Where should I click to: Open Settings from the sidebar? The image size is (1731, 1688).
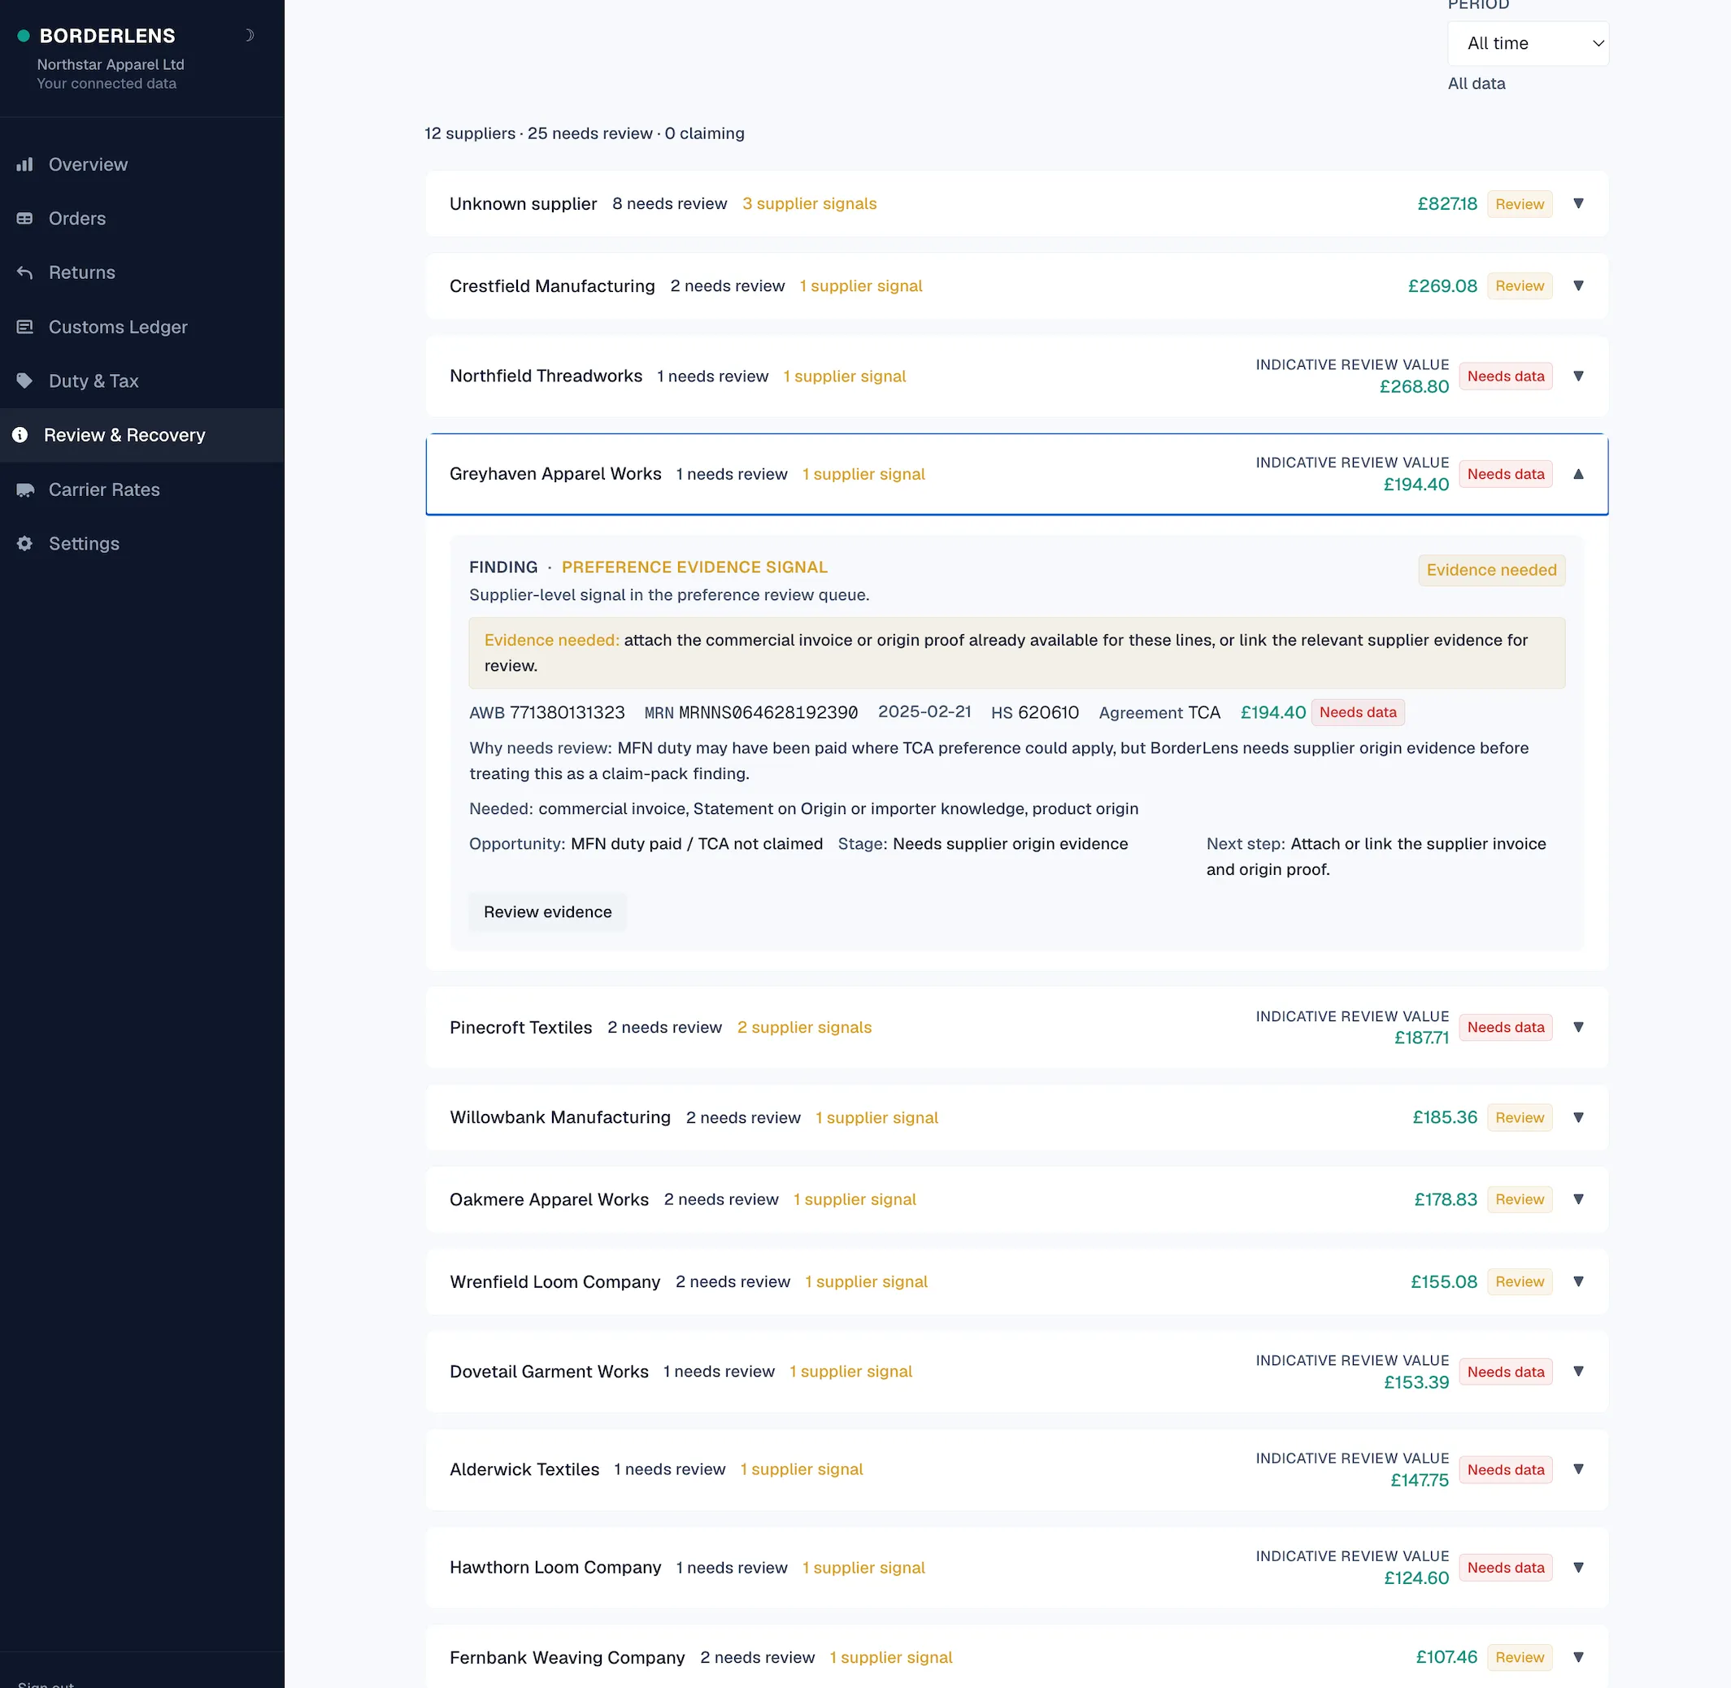click(141, 543)
